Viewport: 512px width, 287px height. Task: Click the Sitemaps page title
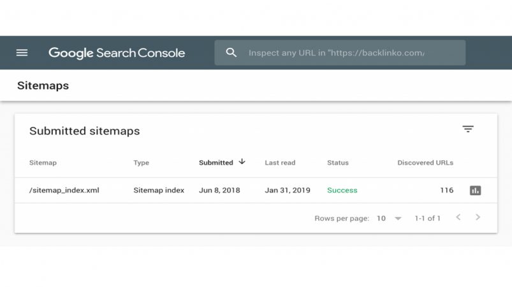click(43, 85)
